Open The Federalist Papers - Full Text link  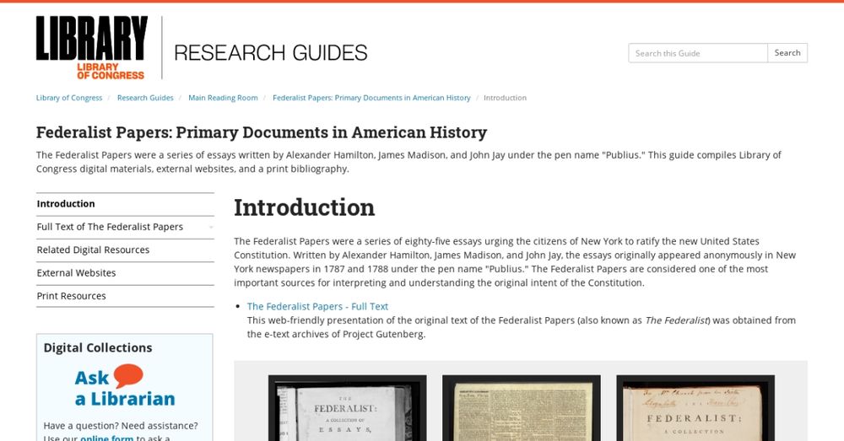(317, 307)
